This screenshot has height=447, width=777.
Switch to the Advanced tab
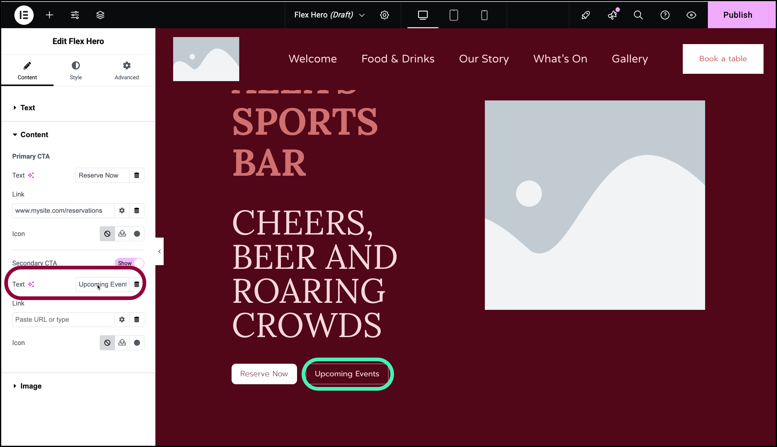[x=127, y=71]
